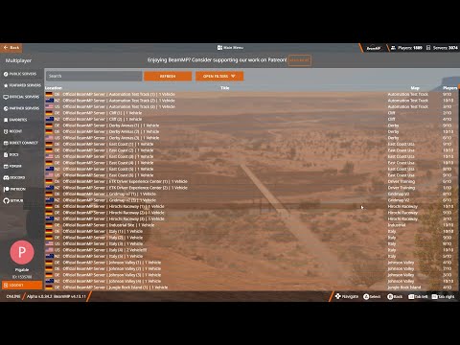Sort by the Location column header

click(54, 88)
